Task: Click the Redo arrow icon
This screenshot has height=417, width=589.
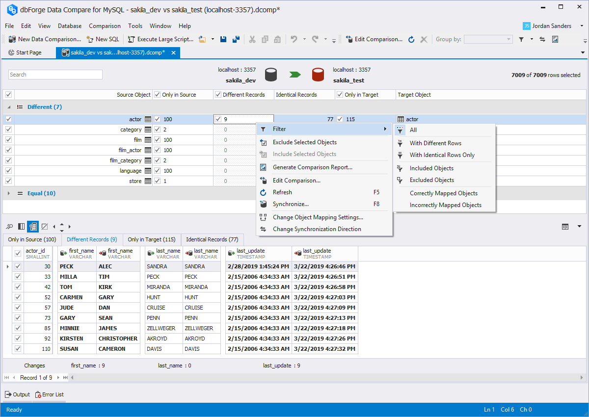Action: click(x=315, y=39)
